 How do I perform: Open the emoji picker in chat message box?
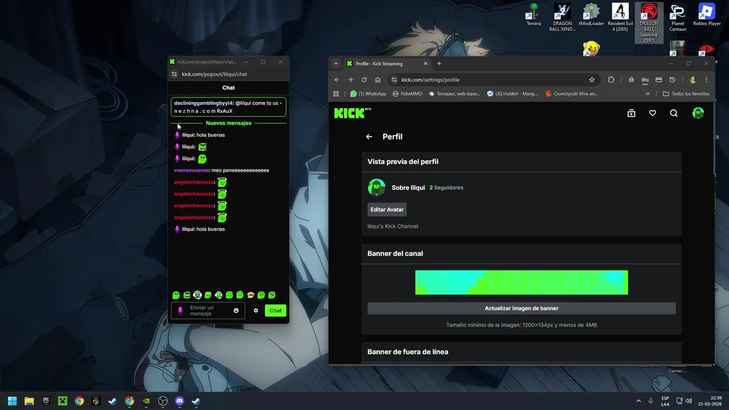(236, 310)
